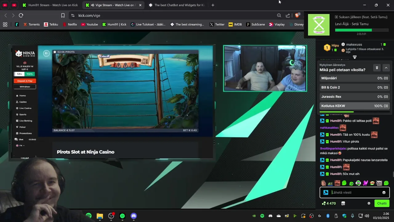
Task: Open Promotions in casino sidebar
Action: pos(23,133)
